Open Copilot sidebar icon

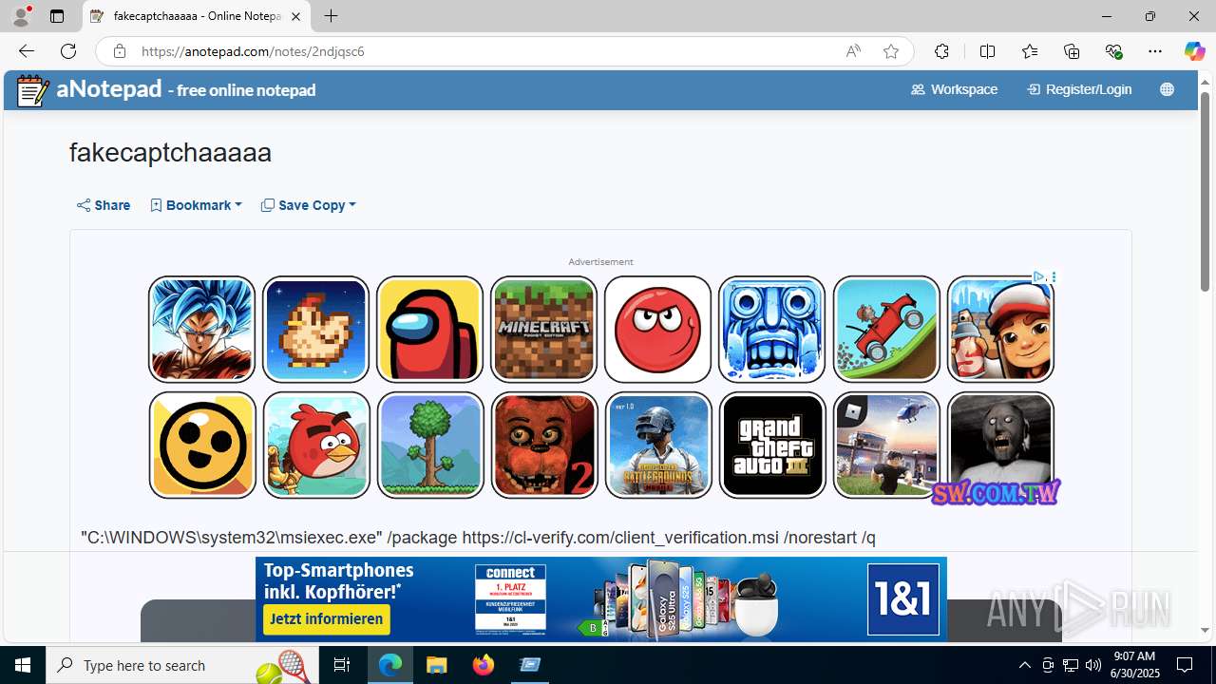[1194, 51]
